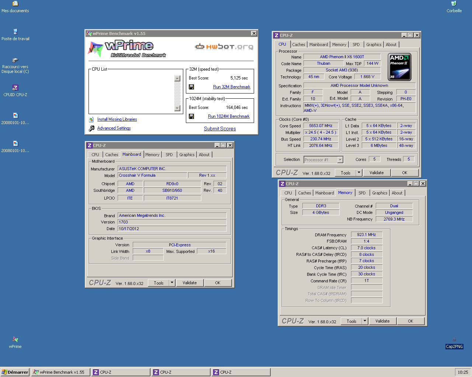Click the wPrime title bar icon

pos(89,34)
